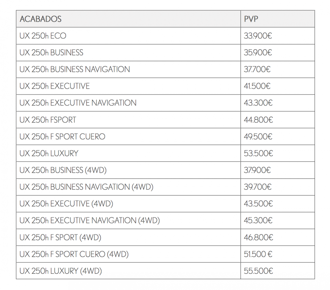330x290 pixels.
Task: Click the 43.500€ price cell
Action: click(258, 204)
